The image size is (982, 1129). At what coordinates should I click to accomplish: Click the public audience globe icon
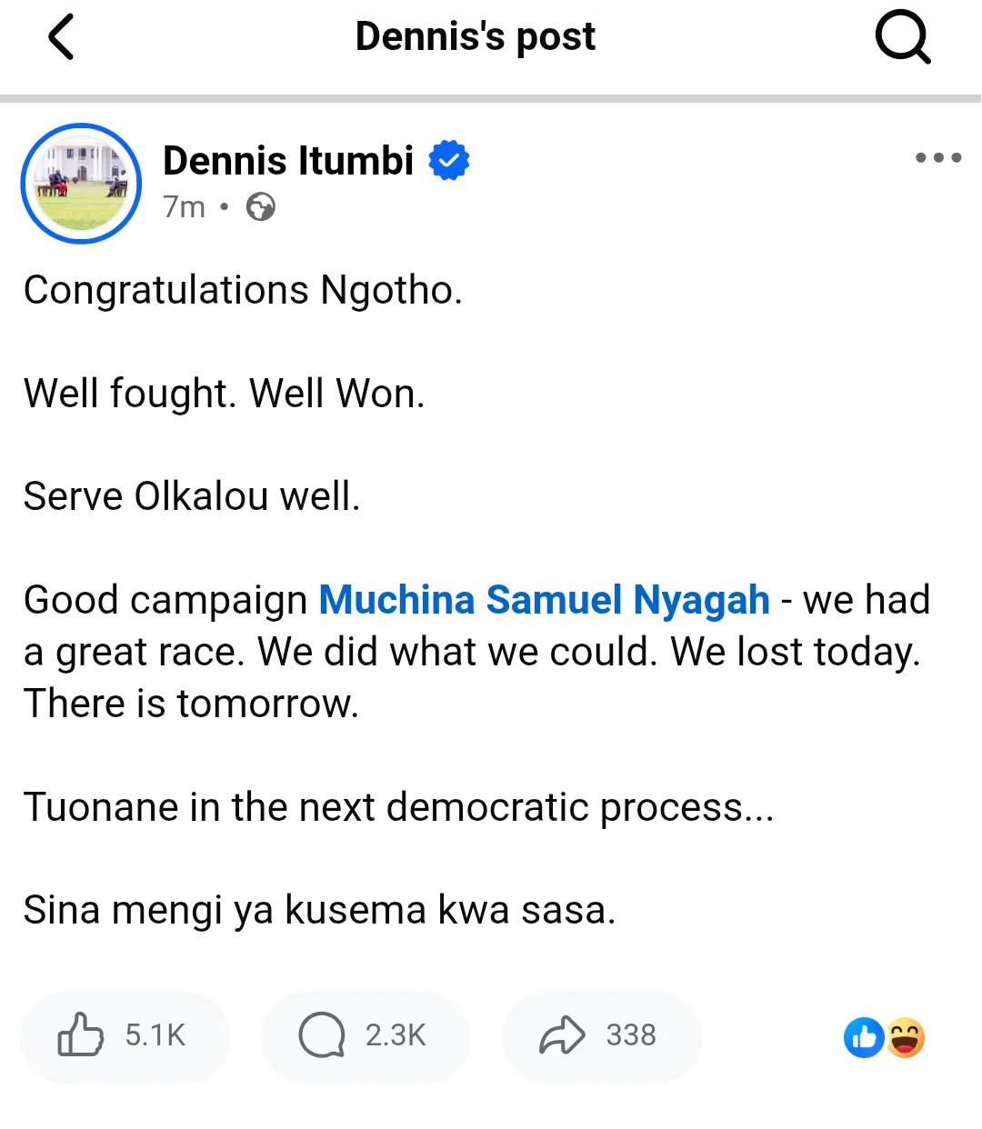pyautogui.click(x=261, y=207)
